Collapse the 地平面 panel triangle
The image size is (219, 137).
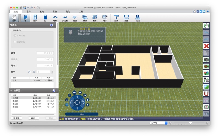click(11, 90)
